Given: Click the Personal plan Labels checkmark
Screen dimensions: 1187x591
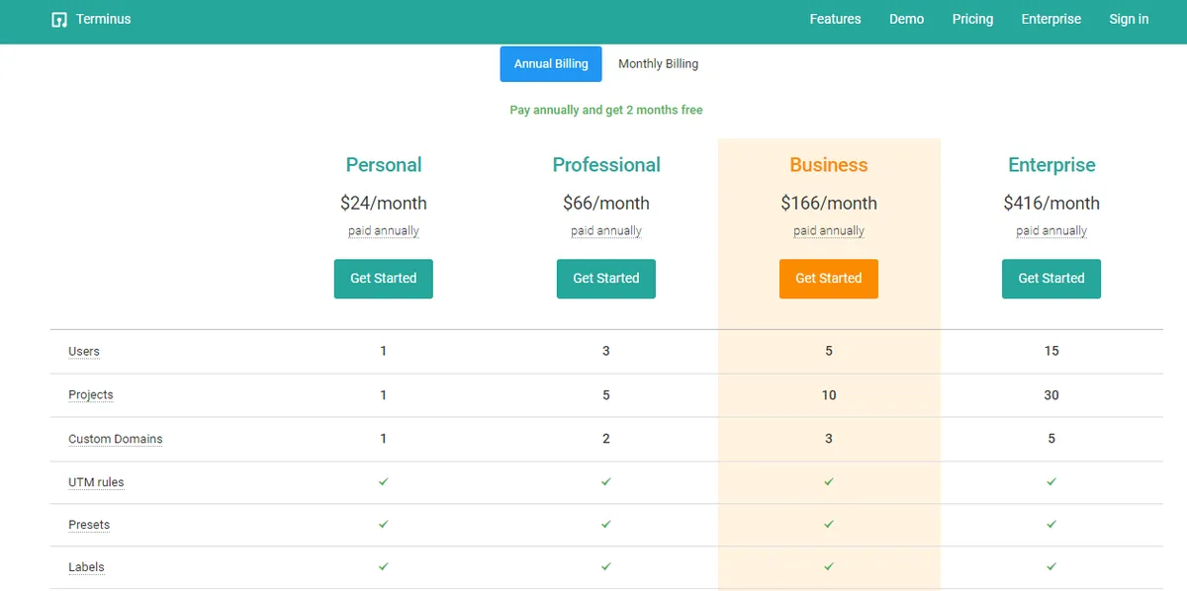Looking at the screenshot, I should tap(384, 567).
